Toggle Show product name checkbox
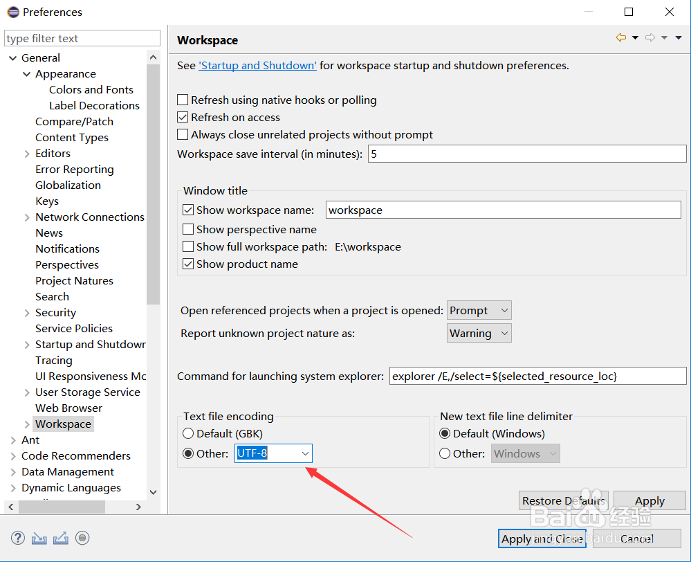This screenshot has width=691, height=562. tap(188, 264)
